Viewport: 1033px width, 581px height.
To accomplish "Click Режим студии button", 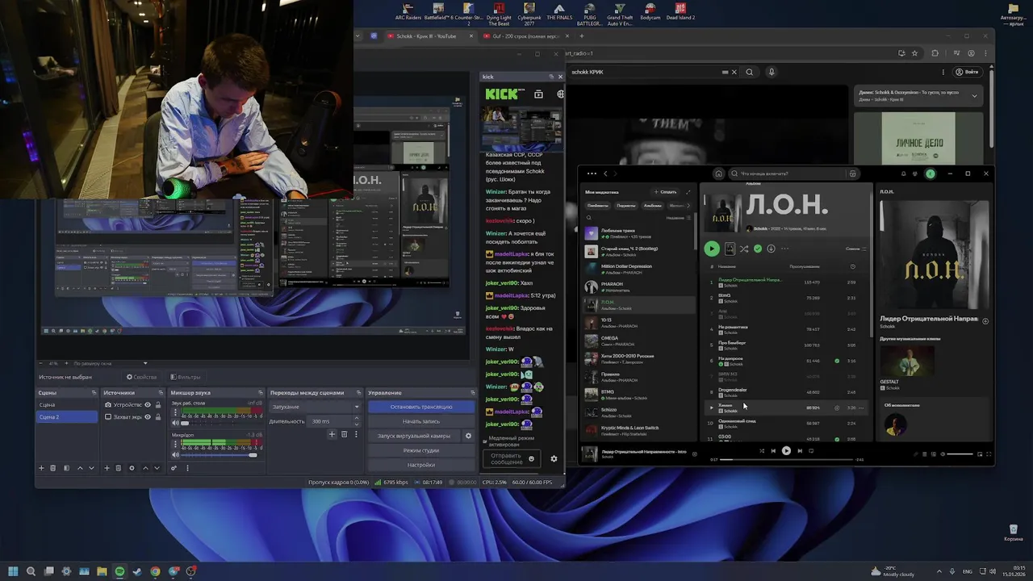I will tap(421, 450).
